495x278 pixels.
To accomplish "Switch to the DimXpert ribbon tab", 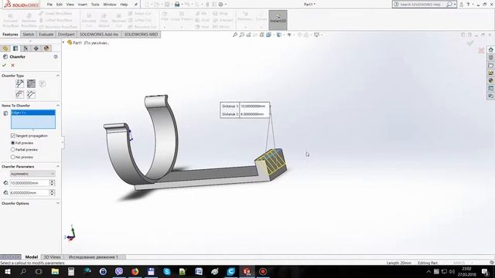I will coord(67,34).
